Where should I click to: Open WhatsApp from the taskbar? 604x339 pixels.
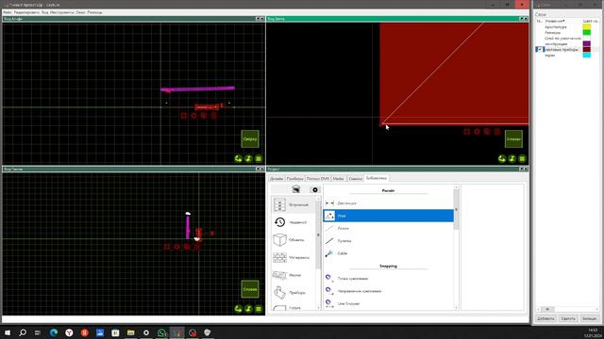161,332
